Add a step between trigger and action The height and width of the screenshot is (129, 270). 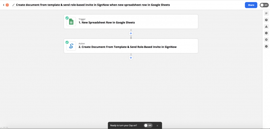coord(131,33)
